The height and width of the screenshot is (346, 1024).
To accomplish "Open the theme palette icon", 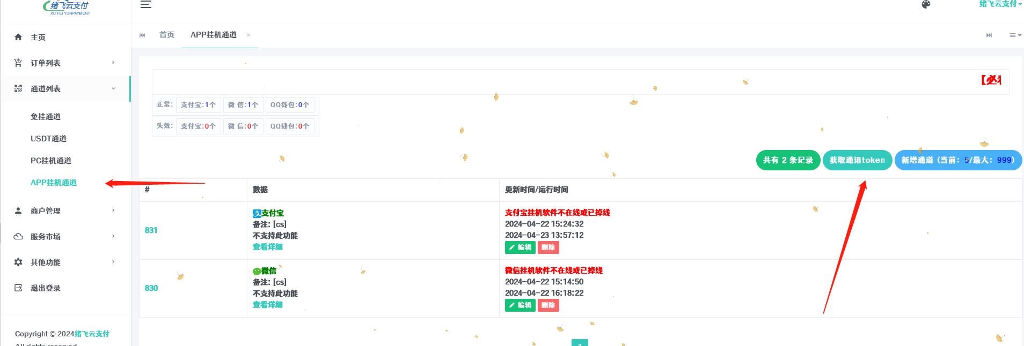I will point(926,4).
